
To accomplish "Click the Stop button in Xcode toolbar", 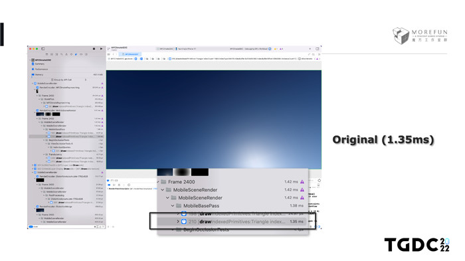I will click(94, 48).
